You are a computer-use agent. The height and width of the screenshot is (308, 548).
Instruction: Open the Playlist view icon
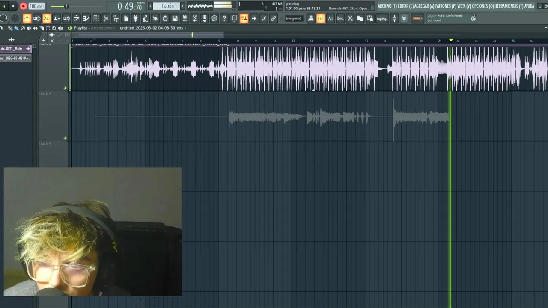(x=76, y=18)
